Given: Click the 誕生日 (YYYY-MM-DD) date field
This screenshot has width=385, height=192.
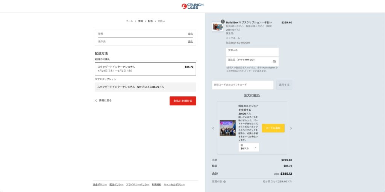Looking at the screenshot, I should (252, 61).
